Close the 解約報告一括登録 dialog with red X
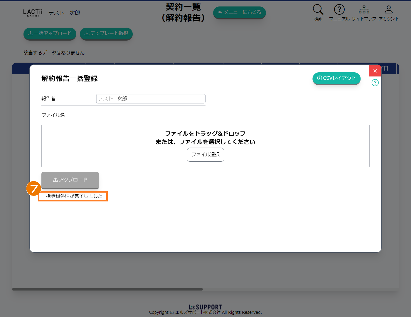411x317 pixels. (x=375, y=71)
